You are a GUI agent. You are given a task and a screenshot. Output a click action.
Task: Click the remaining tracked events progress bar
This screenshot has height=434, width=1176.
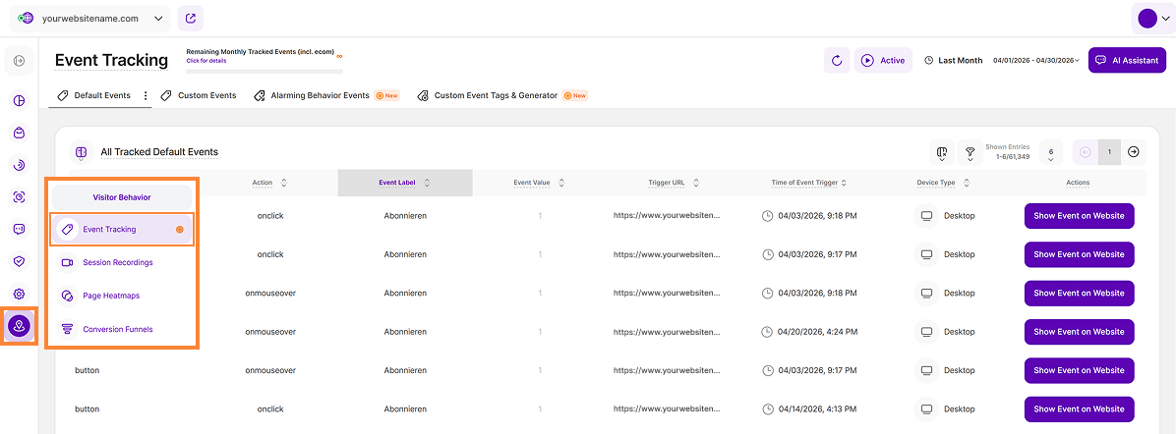point(264,72)
